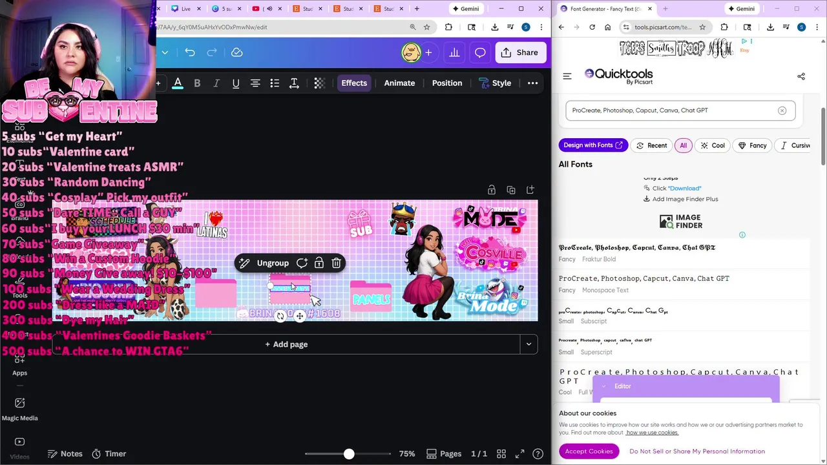Select the Fancy font filter
The height and width of the screenshot is (465, 827).
click(752, 145)
